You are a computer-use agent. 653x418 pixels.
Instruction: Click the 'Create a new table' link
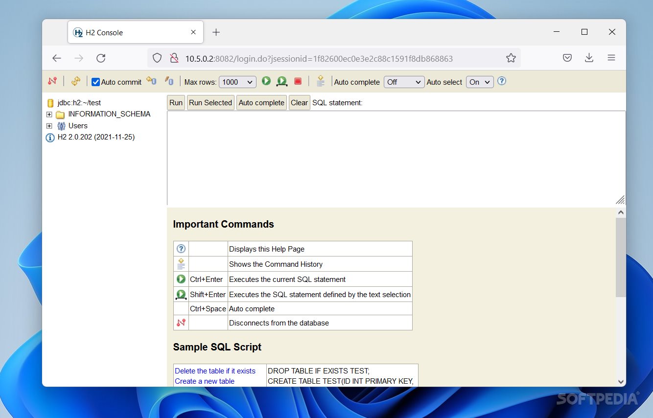point(205,381)
